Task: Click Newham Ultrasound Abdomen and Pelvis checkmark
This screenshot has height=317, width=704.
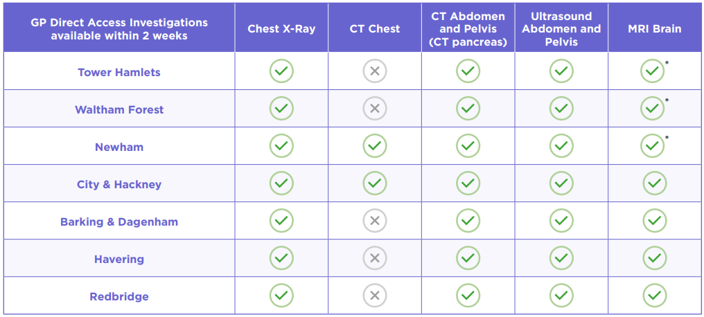Action: pyautogui.click(x=561, y=145)
